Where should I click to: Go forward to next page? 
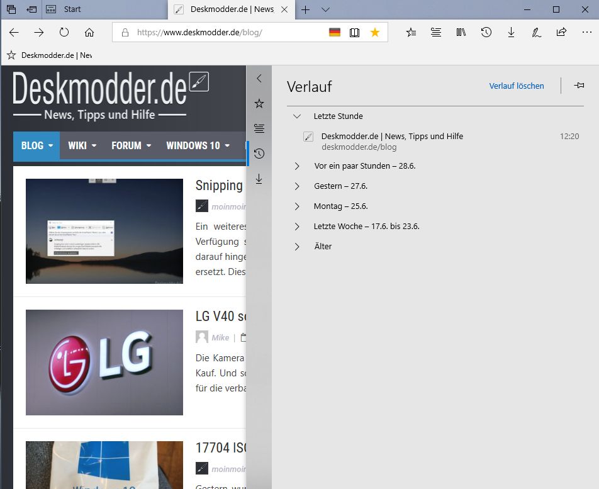(39, 33)
